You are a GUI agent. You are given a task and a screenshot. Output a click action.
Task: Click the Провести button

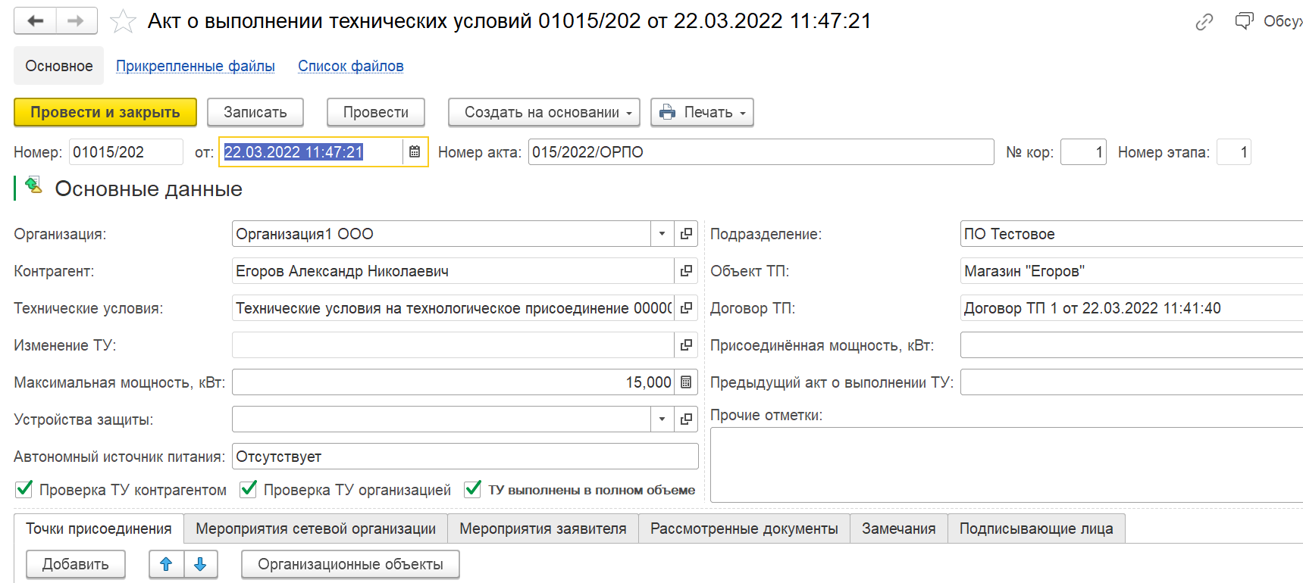(376, 112)
